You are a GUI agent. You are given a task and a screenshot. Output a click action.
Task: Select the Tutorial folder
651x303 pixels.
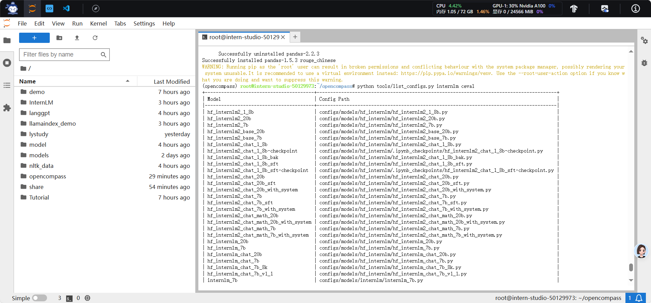pos(105,197)
